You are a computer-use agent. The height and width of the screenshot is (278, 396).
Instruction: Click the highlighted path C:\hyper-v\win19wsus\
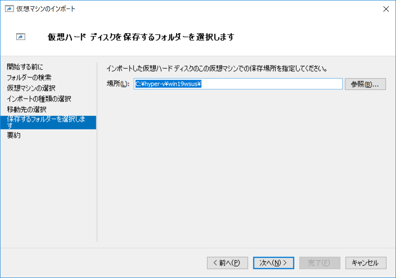pos(166,84)
